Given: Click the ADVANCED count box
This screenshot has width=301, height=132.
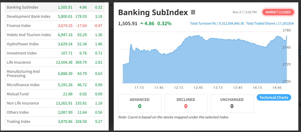Looking at the screenshot, I should [x=140, y=104].
